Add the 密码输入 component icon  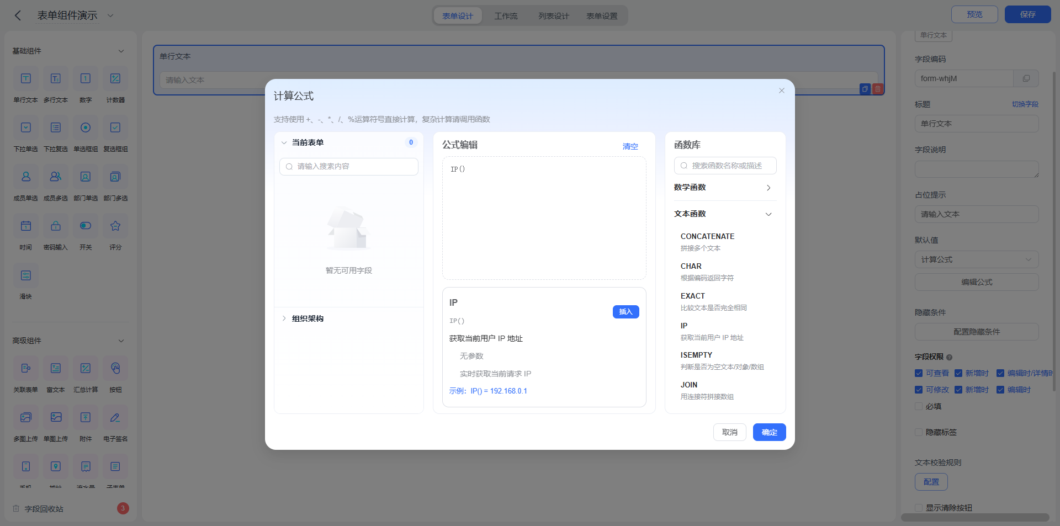[x=56, y=226]
